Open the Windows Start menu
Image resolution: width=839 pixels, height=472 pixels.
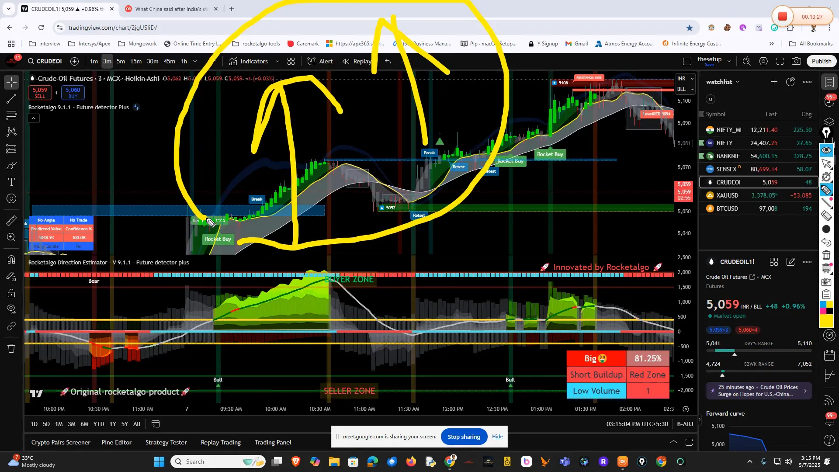point(159,462)
